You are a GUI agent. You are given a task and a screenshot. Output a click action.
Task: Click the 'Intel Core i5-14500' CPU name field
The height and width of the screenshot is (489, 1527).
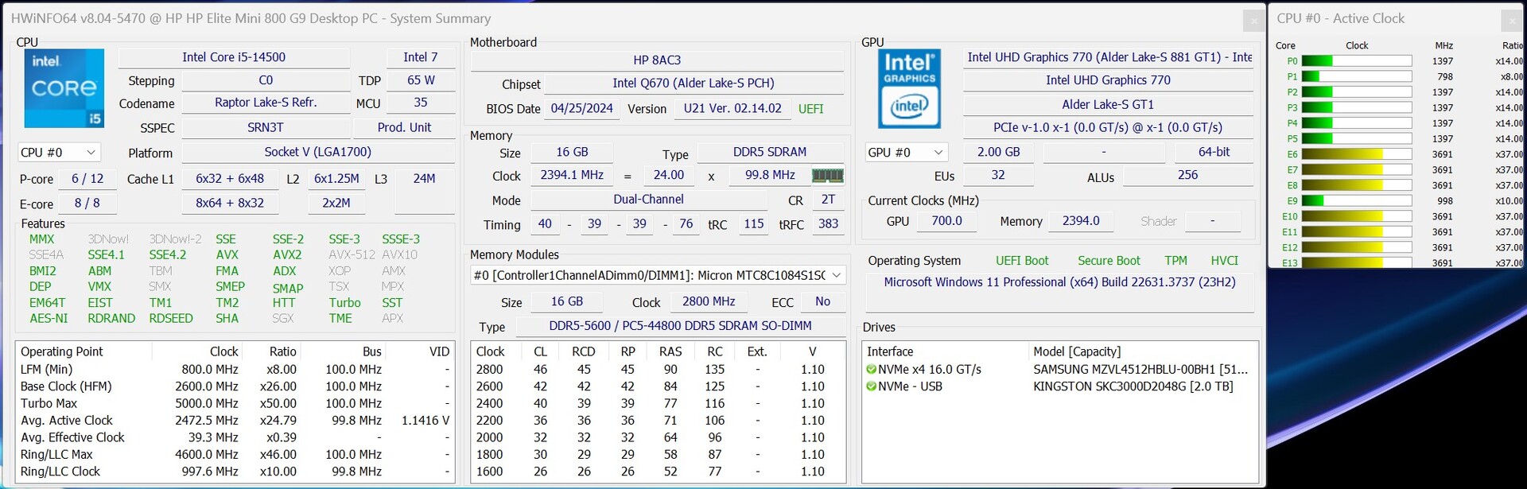(x=234, y=57)
